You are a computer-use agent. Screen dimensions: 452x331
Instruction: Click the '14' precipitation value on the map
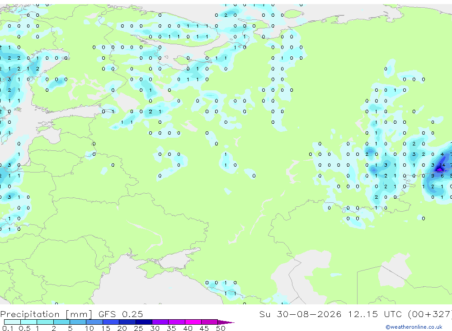[x=443, y=165]
